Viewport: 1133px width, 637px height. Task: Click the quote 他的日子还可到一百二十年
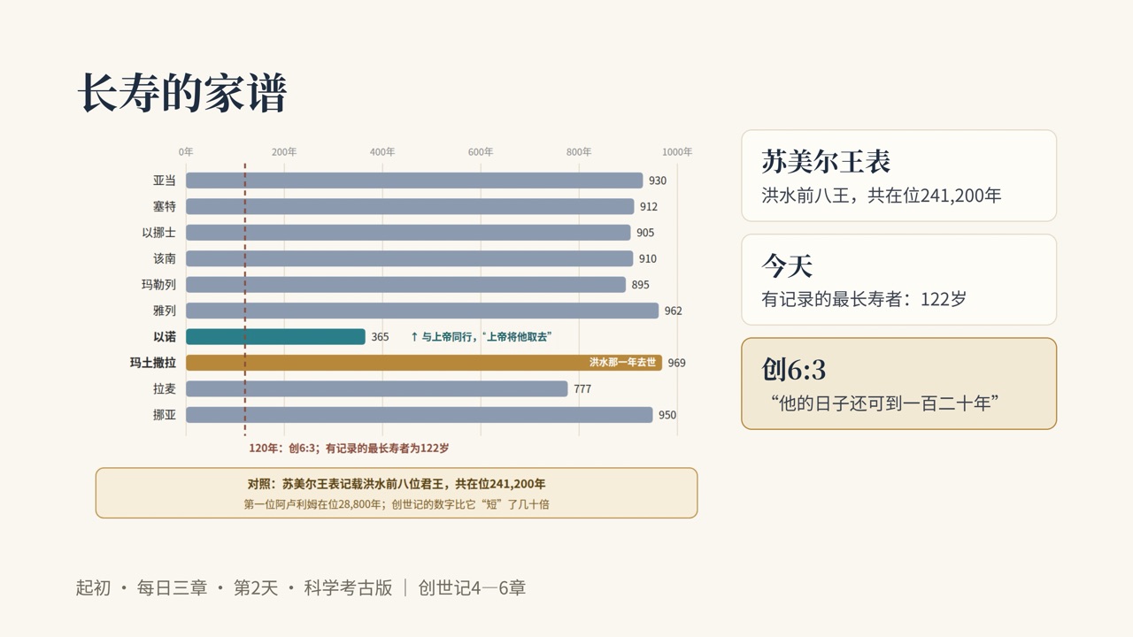(x=885, y=403)
